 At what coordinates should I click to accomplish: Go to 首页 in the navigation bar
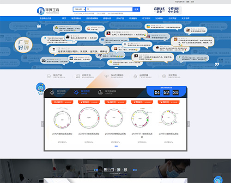pos(64,19)
